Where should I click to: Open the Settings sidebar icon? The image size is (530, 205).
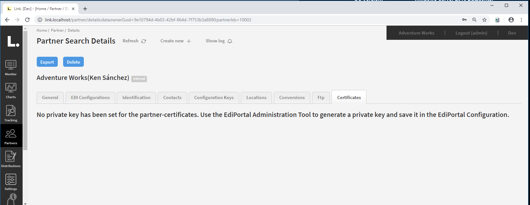click(x=11, y=182)
